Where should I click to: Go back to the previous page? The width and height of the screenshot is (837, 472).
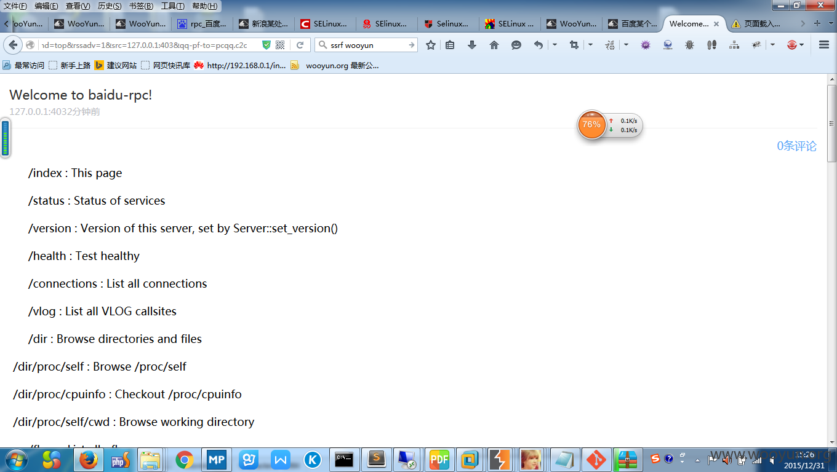pos(13,45)
